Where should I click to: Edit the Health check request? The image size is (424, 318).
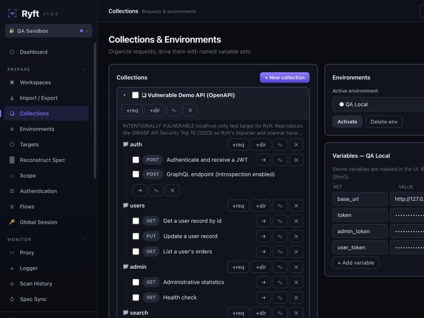(x=280, y=297)
